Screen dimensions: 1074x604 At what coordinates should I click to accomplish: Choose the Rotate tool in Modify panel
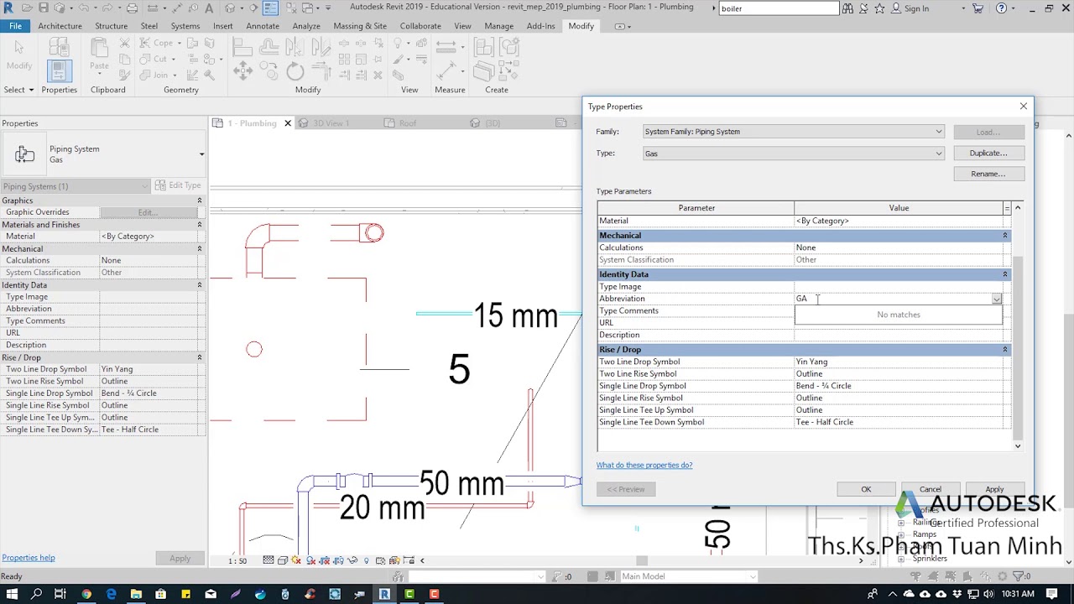(x=295, y=70)
